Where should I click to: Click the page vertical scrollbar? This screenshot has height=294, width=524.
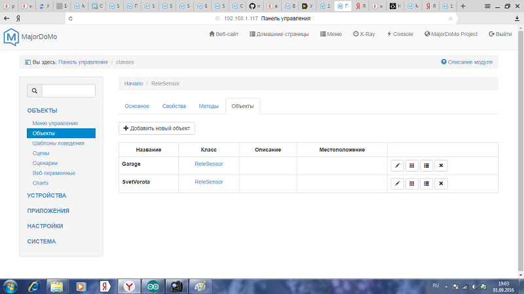pos(521,151)
